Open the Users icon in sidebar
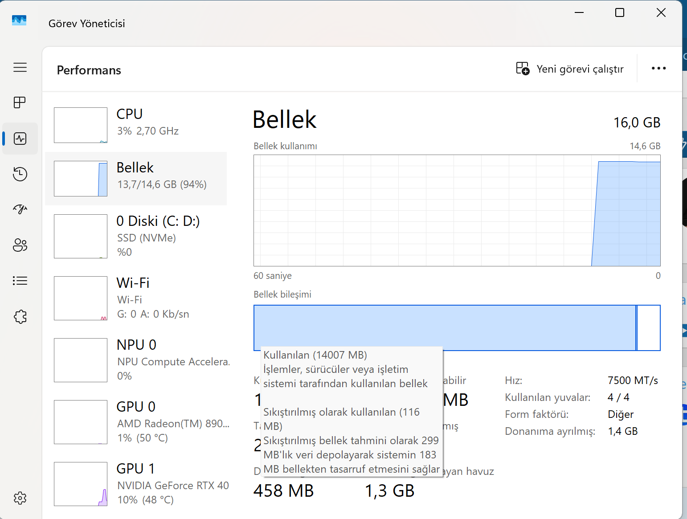Screen dimensions: 687x519 coord(20,245)
